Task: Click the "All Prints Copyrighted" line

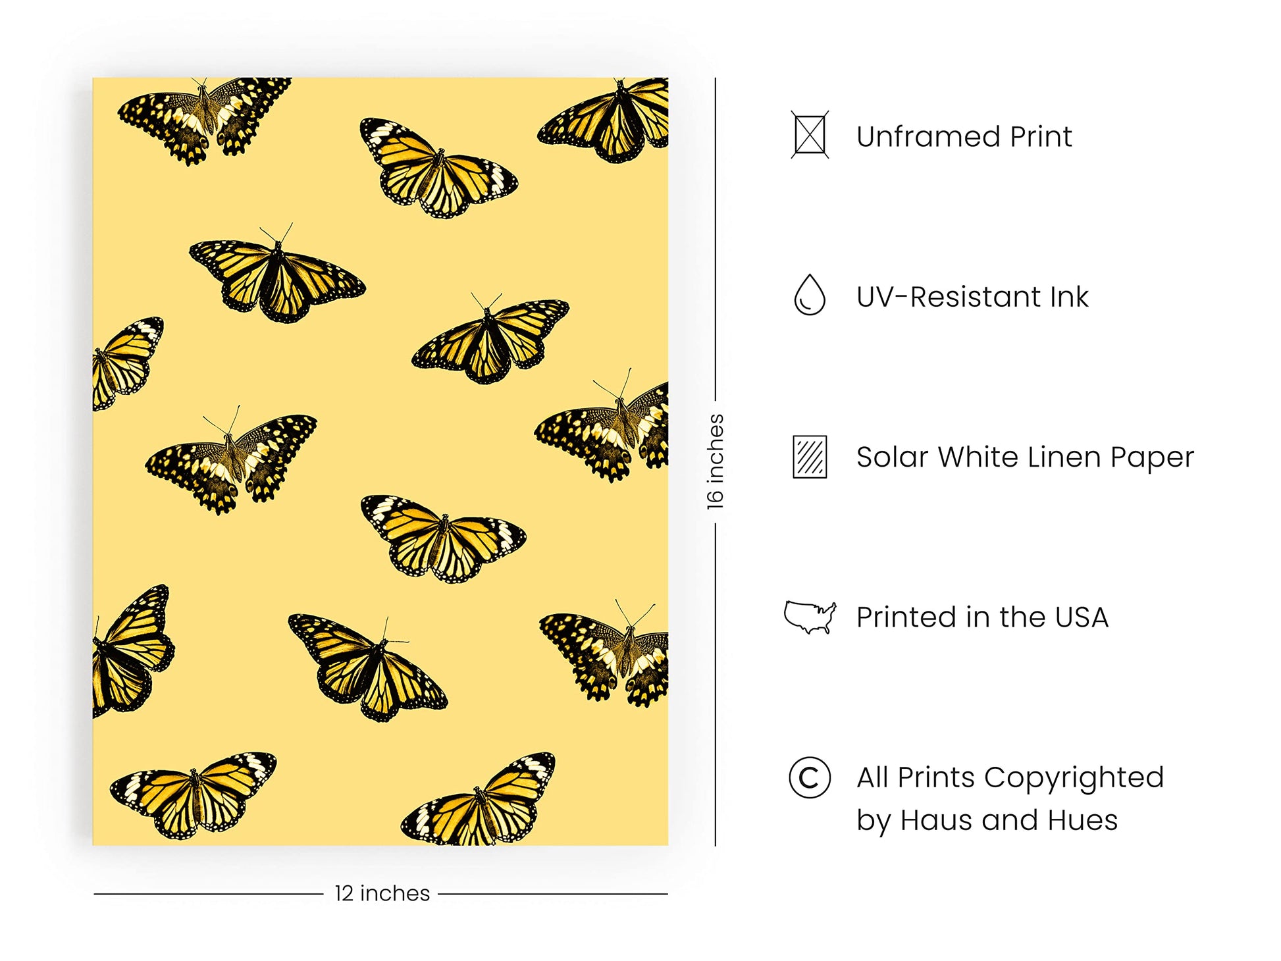Action: pyautogui.click(x=1010, y=777)
